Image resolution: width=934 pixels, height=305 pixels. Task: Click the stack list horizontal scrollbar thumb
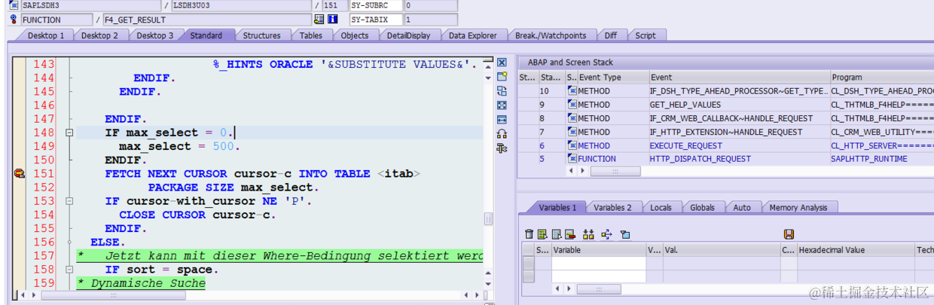click(615, 172)
